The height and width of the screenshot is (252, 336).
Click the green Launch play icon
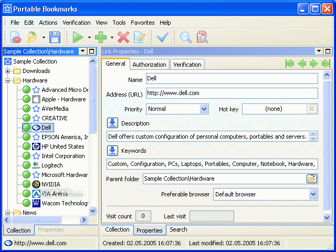pyautogui.click(x=78, y=37)
